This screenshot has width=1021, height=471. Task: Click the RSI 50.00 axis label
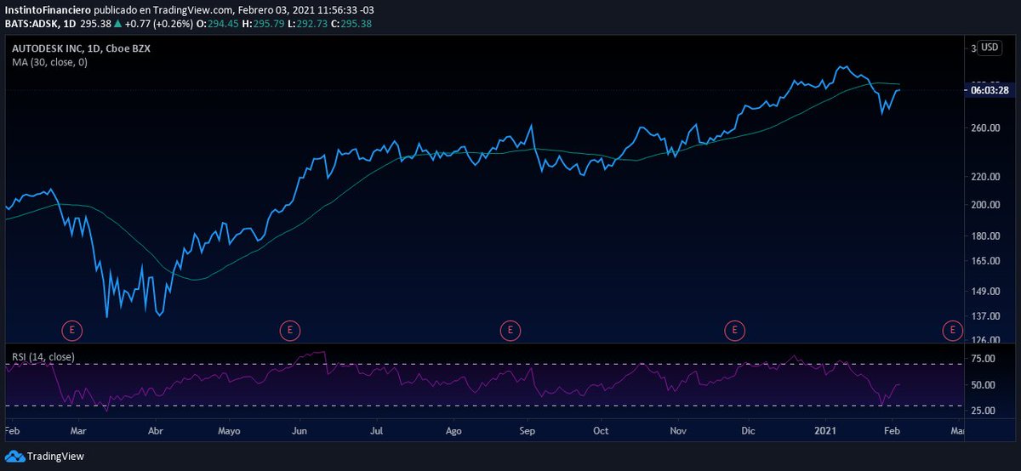coord(983,385)
